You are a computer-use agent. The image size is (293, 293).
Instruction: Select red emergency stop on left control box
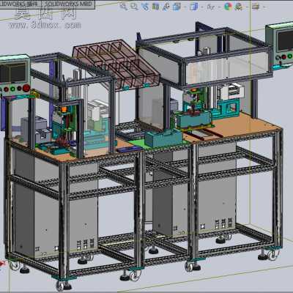26,88
